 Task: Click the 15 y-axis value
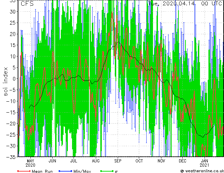tap(13, 45)
